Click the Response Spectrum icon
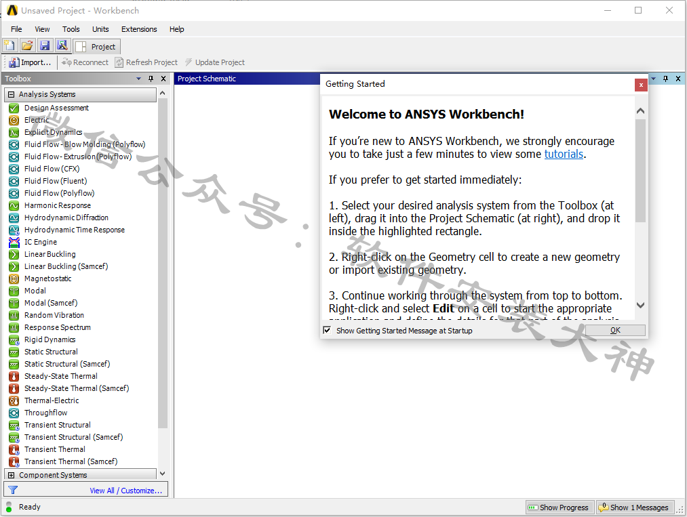The width and height of the screenshot is (687, 517). click(x=14, y=327)
